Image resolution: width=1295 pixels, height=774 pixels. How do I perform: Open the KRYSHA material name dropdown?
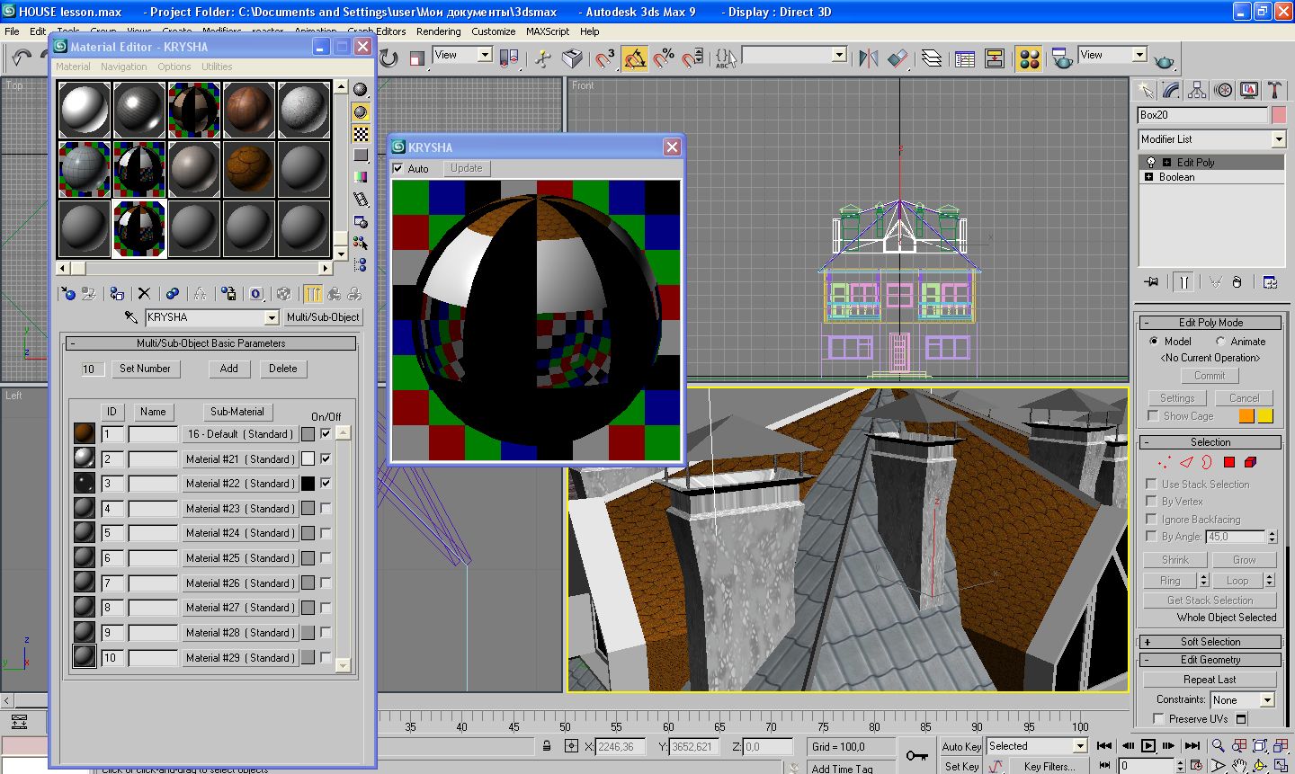[x=272, y=317]
